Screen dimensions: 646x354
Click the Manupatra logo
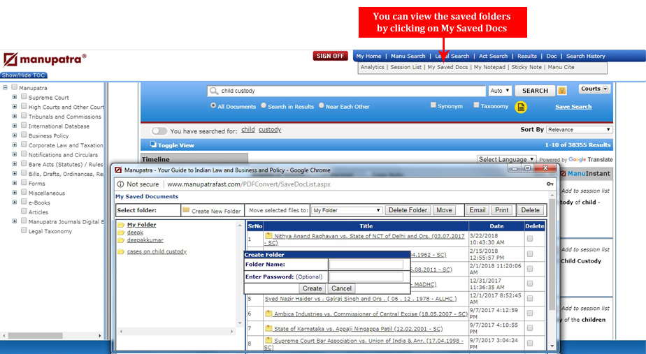(45, 59)
